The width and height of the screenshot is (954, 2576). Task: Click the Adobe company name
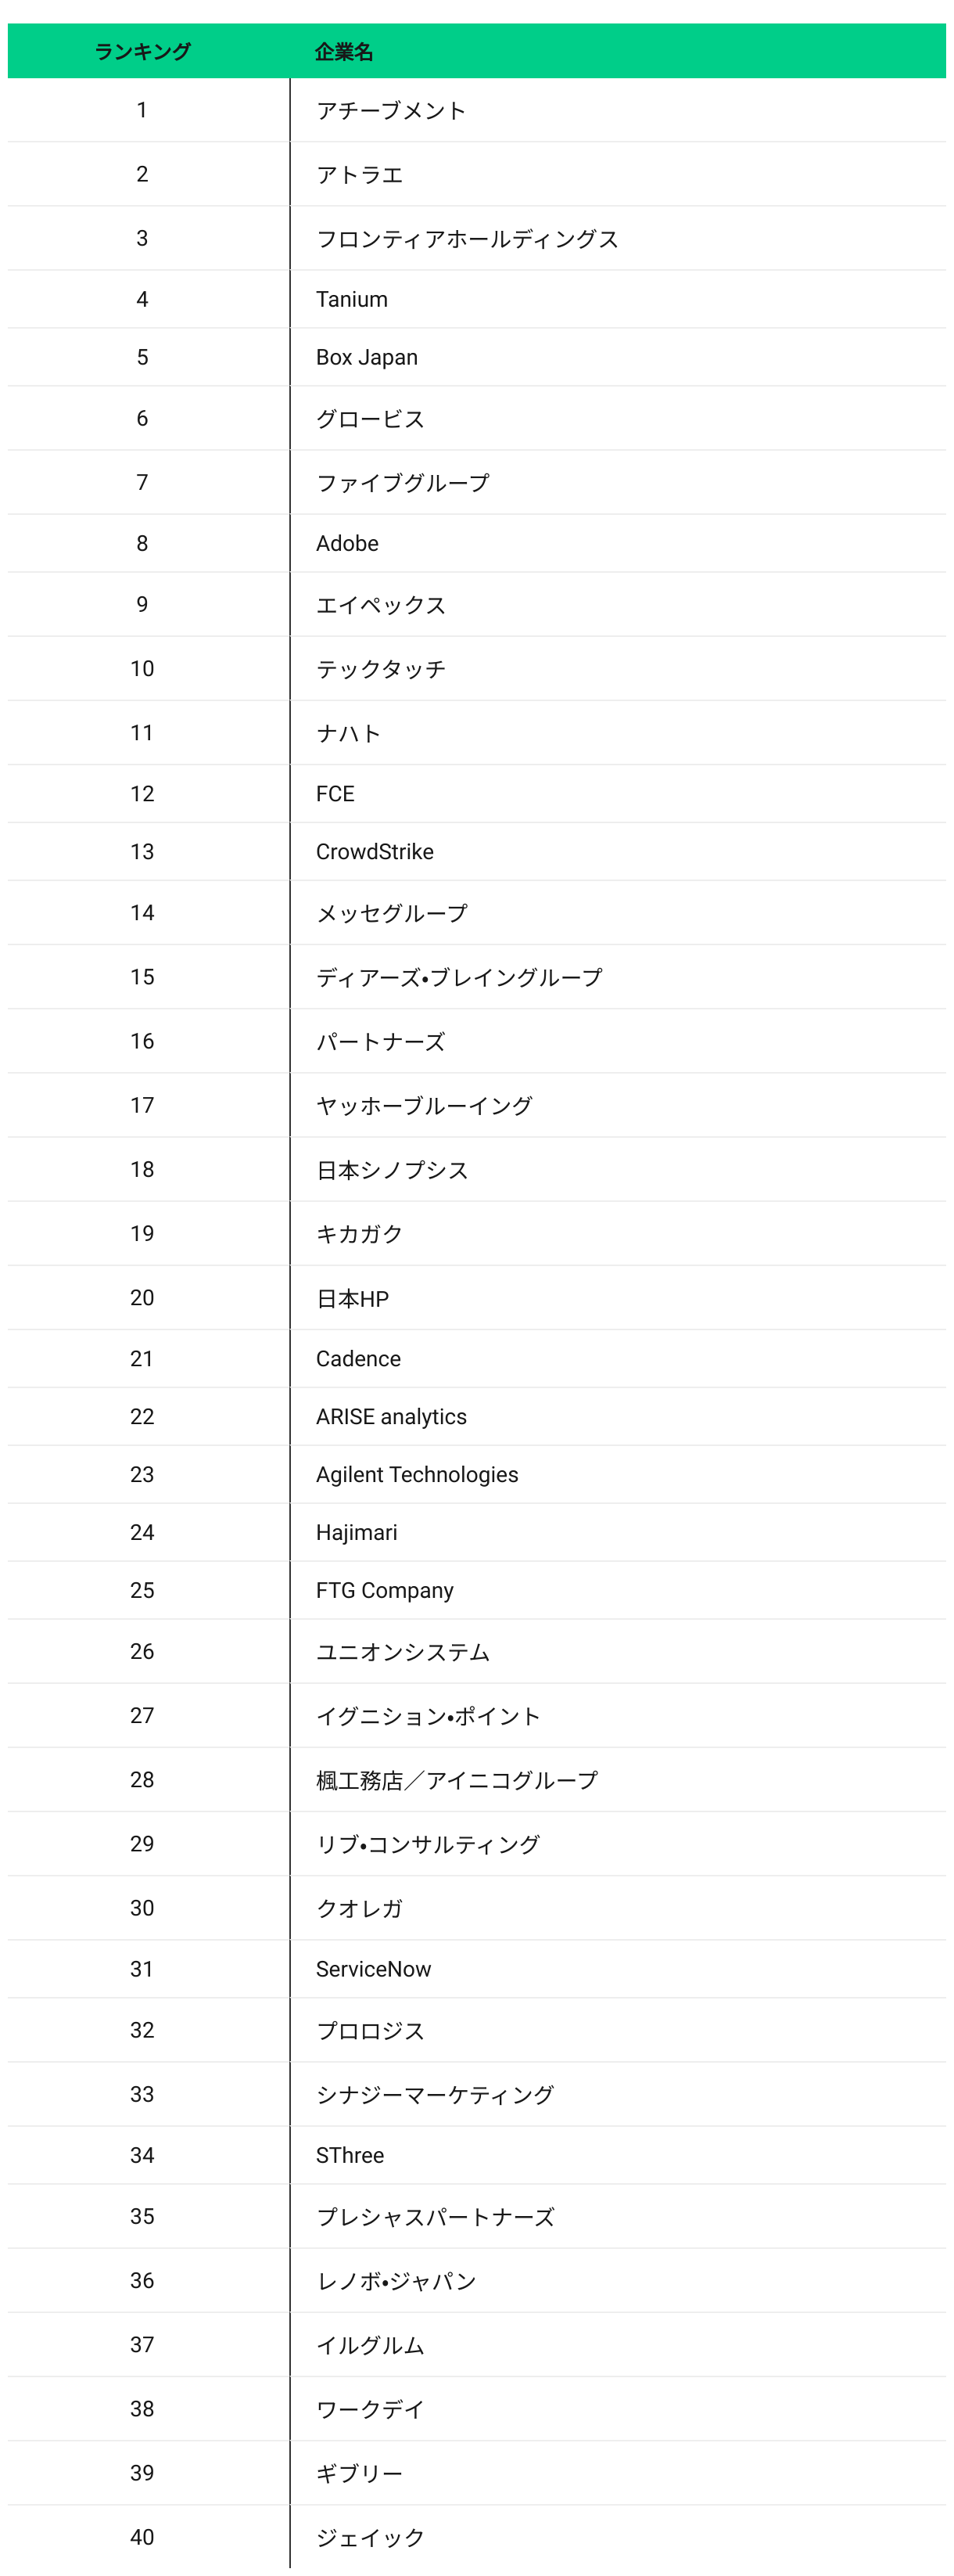point(346,544)
